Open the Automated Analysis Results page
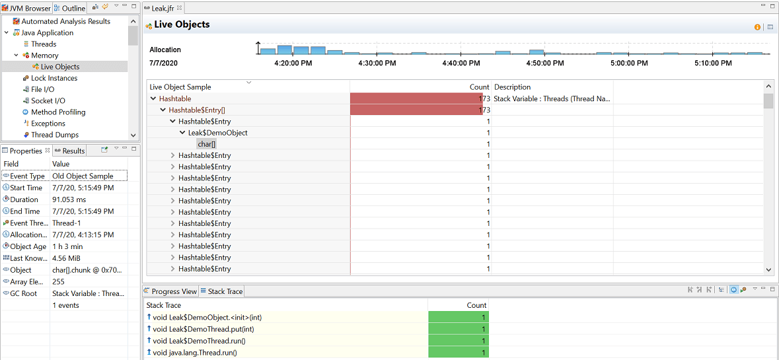 pyautogui.click(x=65, y=21)
